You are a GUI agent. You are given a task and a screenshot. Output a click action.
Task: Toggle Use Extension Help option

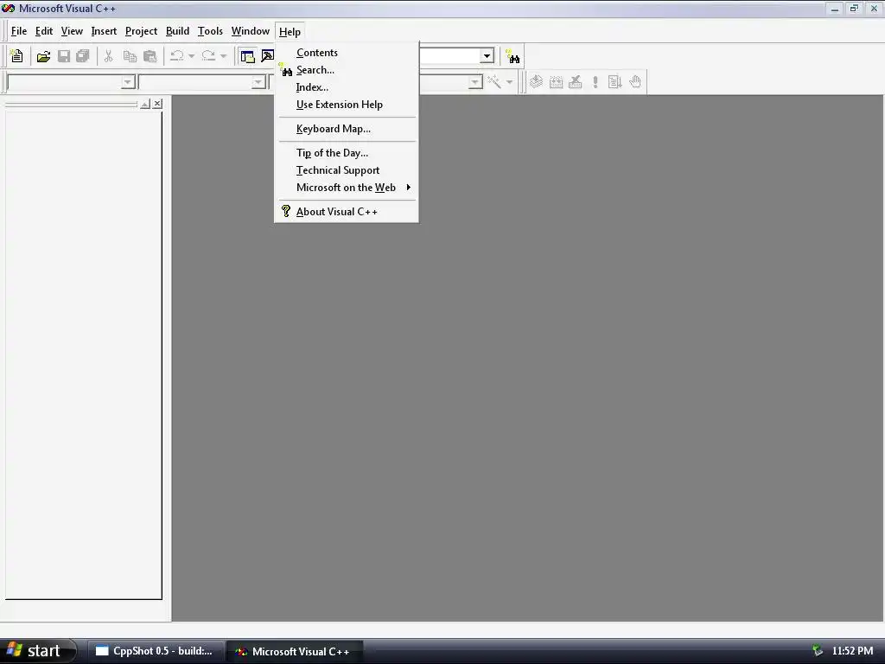[x=347, y=105]
